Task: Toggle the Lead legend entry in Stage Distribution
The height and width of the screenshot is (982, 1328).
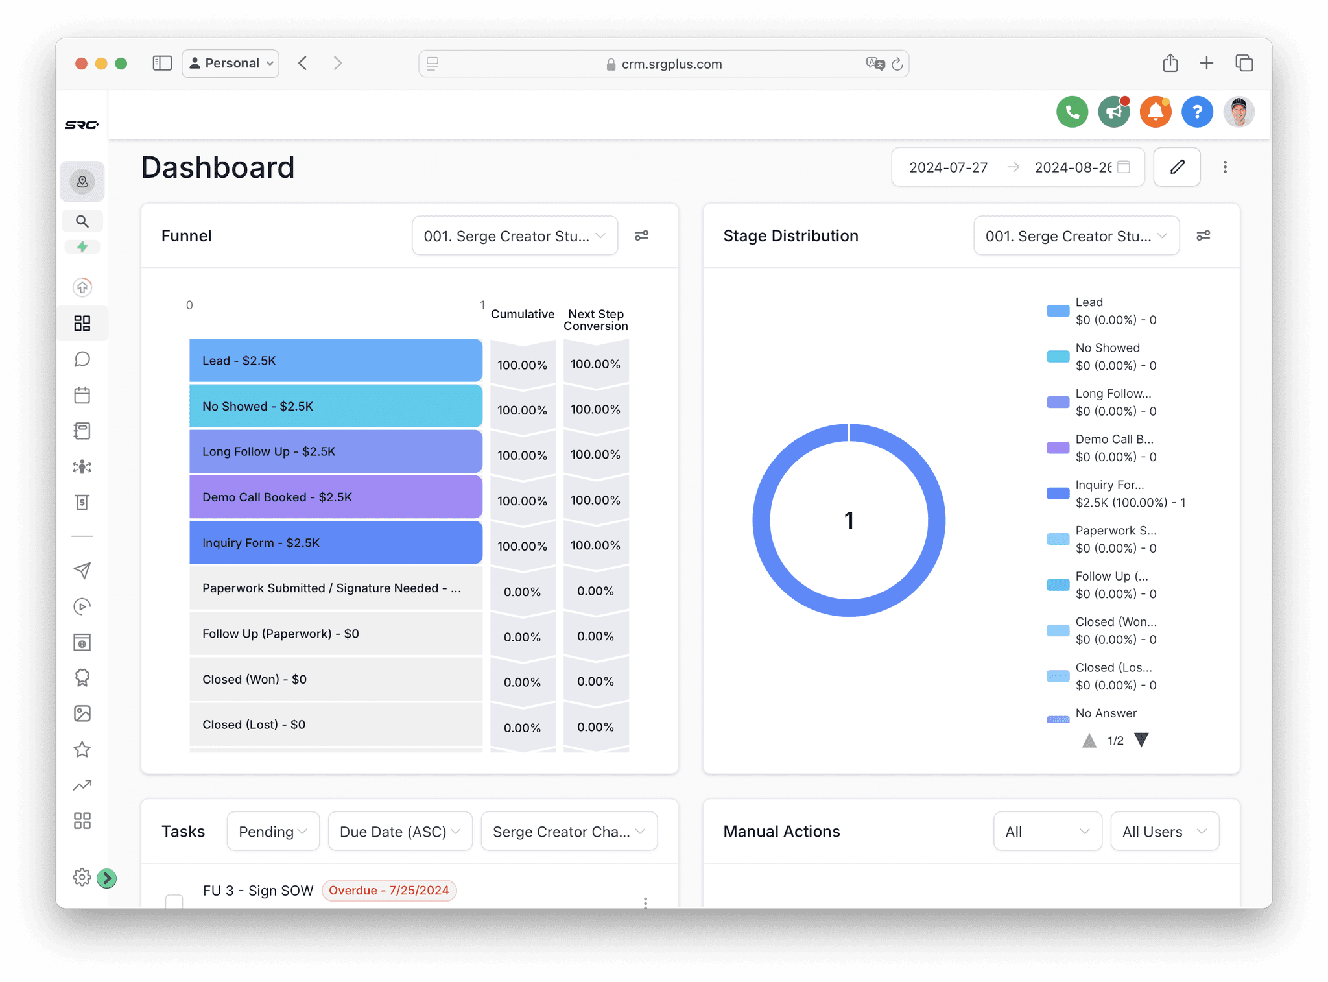Action: (1089, 303)
